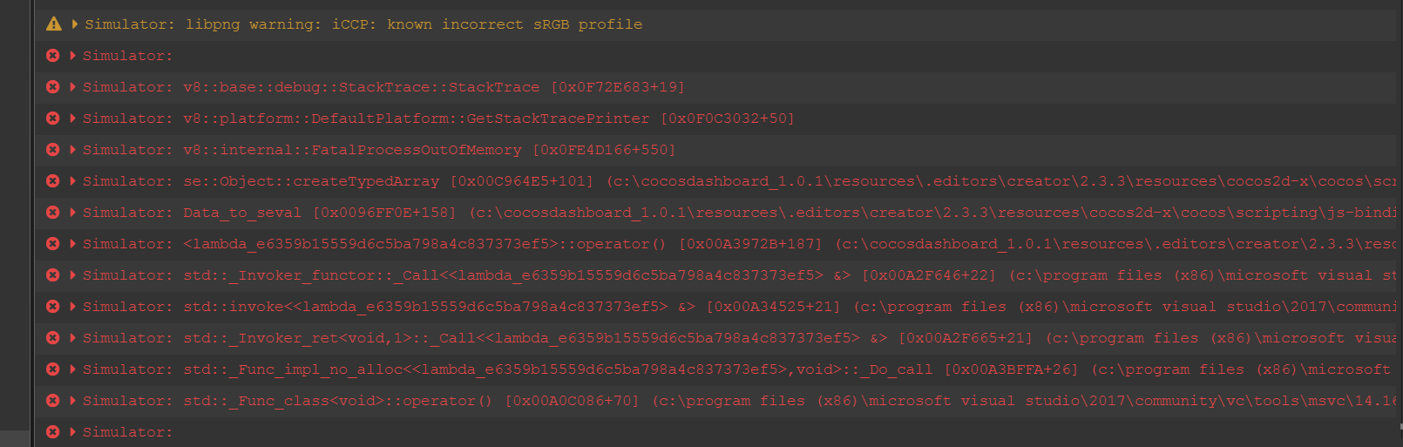Click the warning icon beside libpng message

pyautogui.click(x=53, y=24)
